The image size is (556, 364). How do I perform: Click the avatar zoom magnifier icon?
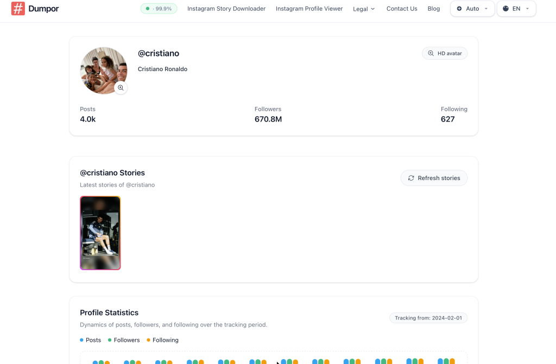tap(121, 87)
